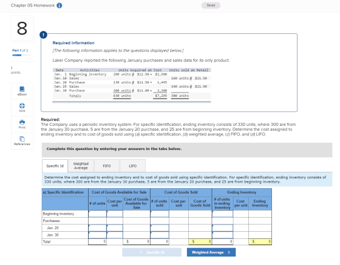Click the Part 1 of 2 progress bar
The image size is (340, 265).
pyautogui.click(x=21, y=55)
